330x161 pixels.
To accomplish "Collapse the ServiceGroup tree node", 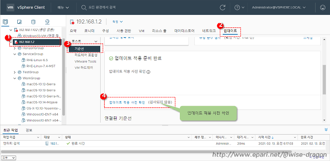I will (15, 54).
